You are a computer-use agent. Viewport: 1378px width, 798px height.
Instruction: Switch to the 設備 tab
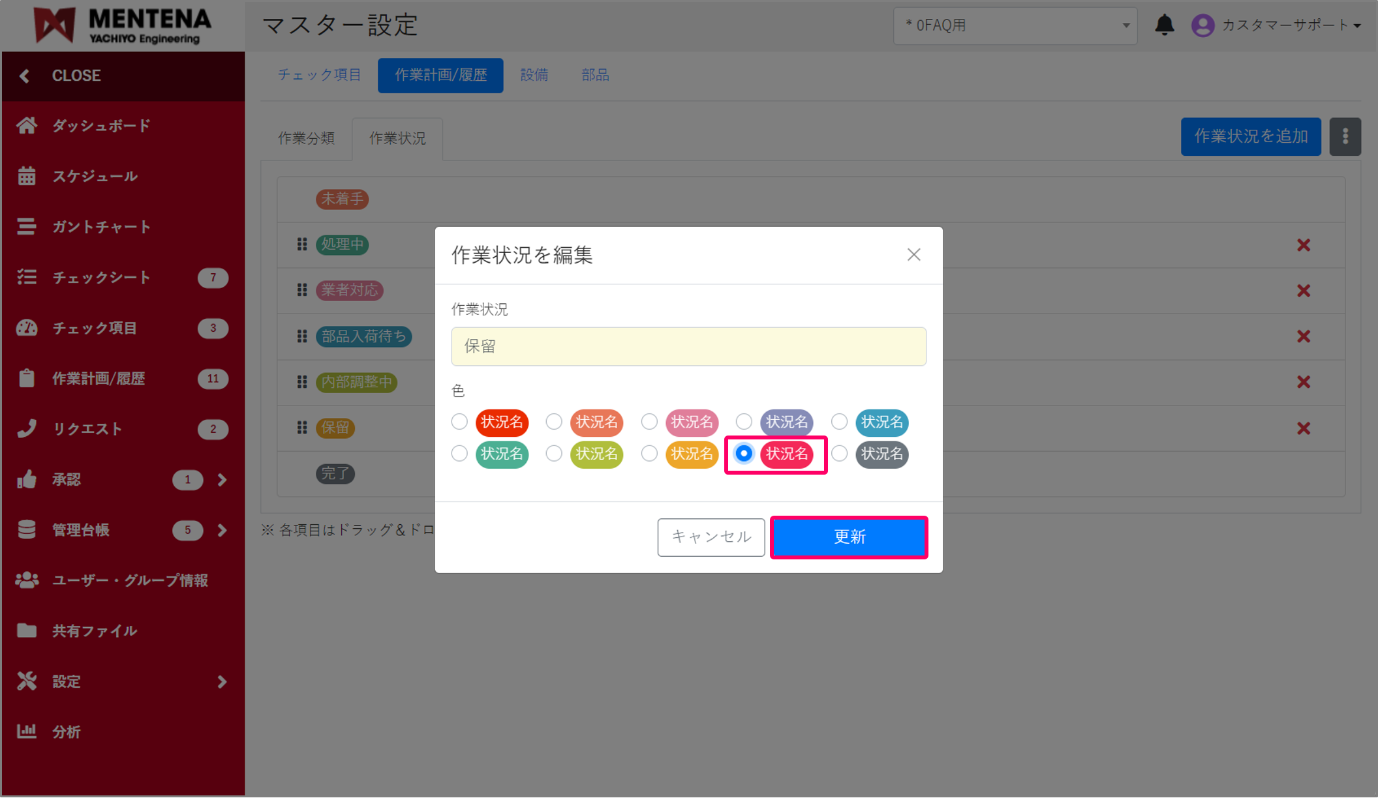(x=534, y=74)
